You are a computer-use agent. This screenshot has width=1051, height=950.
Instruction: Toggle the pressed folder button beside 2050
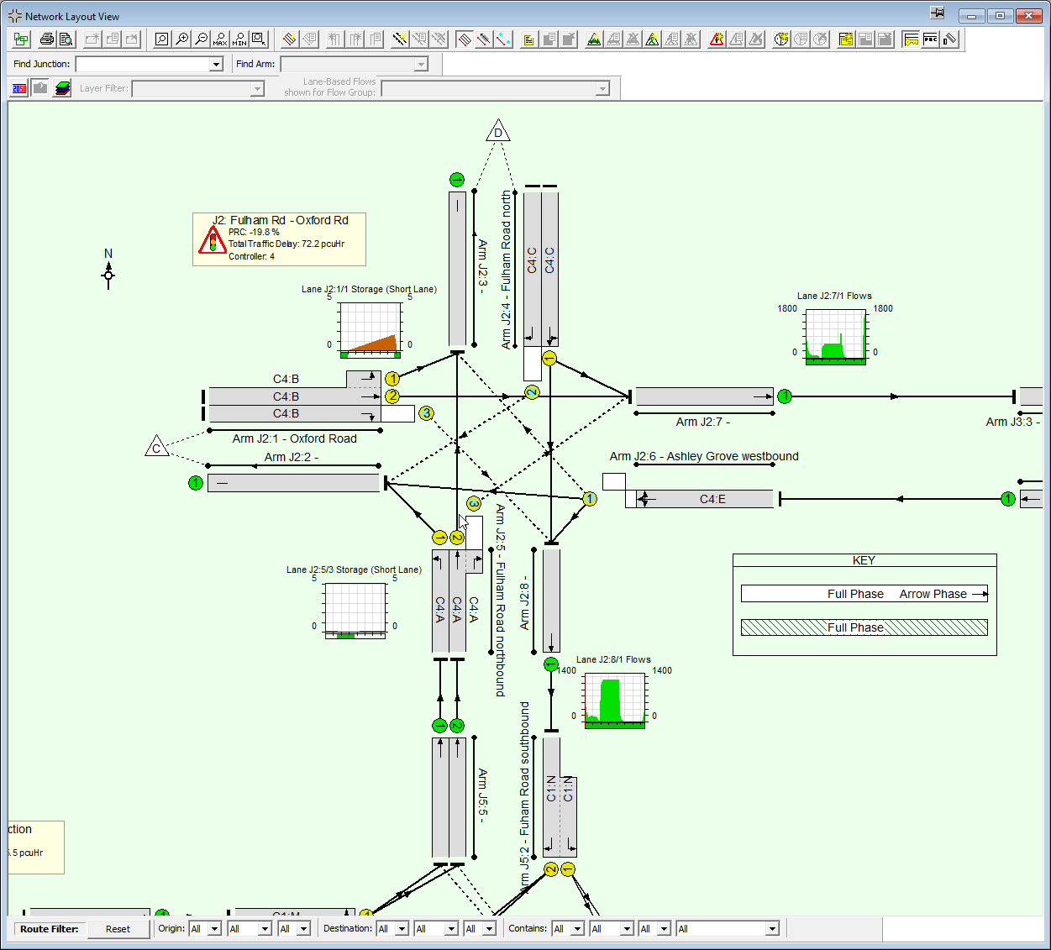pyautogui.click(x=40, y=87)
